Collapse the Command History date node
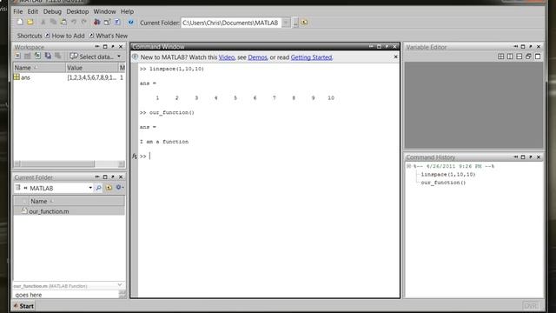This screenshot has width=556, height=313. point(408,166)
